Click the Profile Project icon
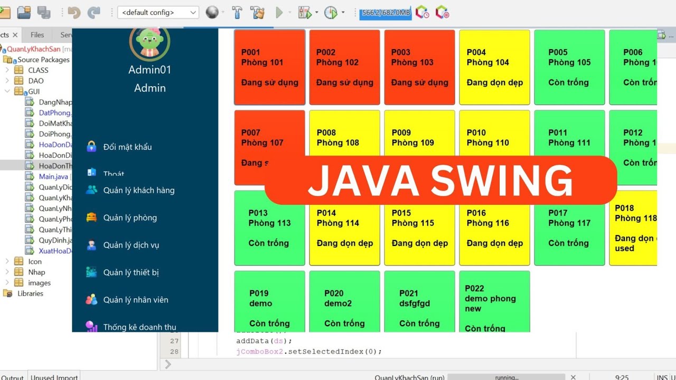 pyautogui.click(x=331, y=12)
